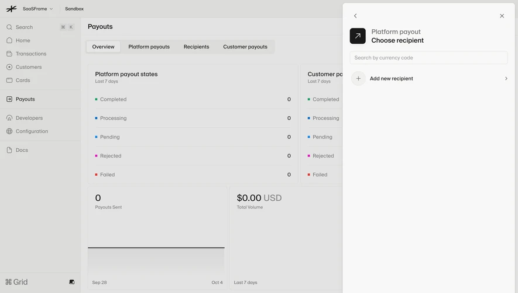Open Cards in sidebar
Screen dimensions: 518x293
(23, 80)
